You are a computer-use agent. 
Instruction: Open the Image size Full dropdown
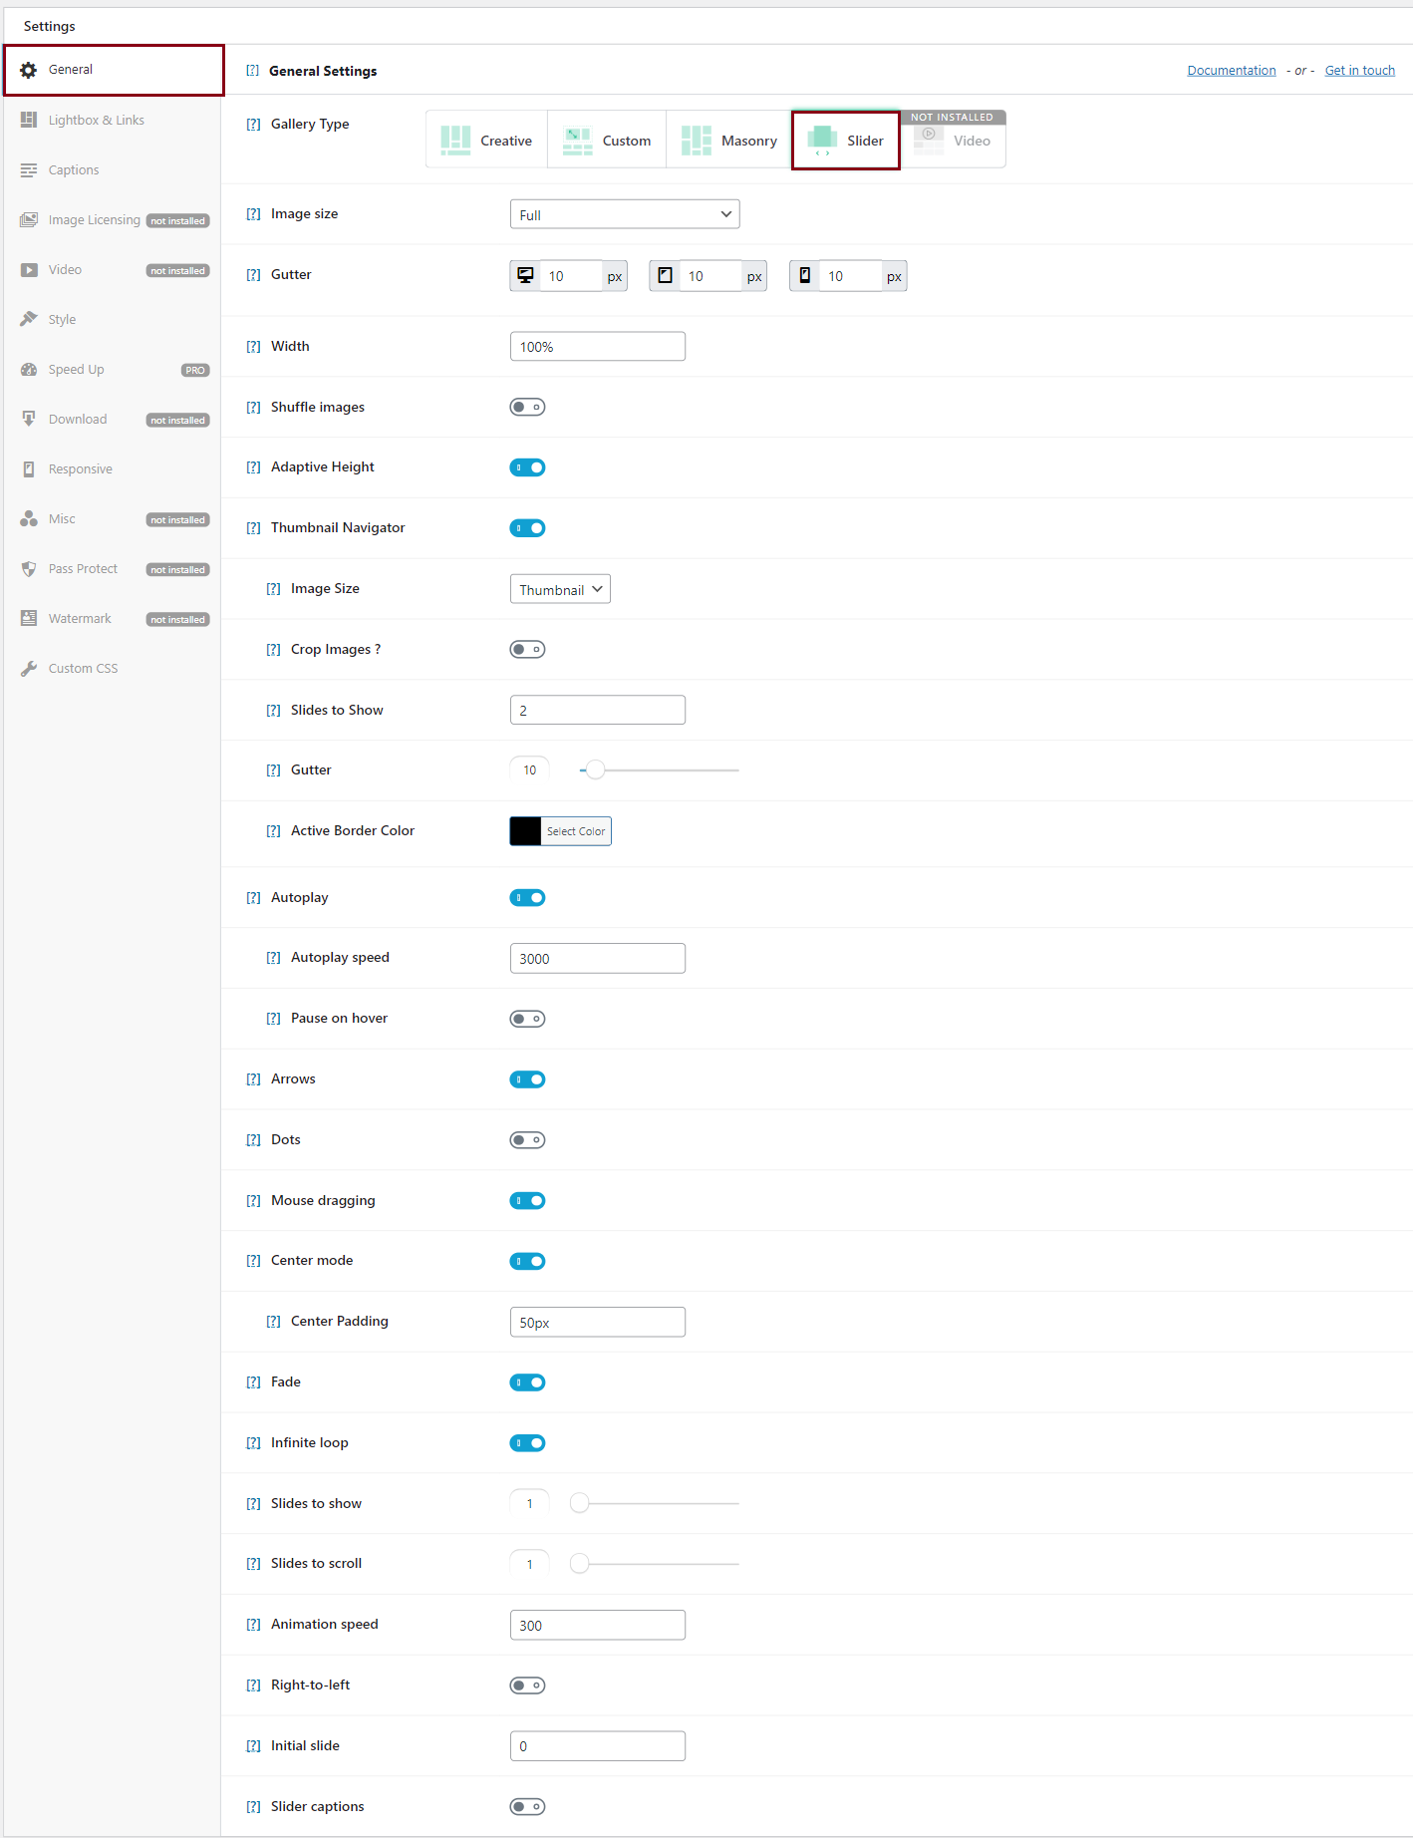pos(625,214)
